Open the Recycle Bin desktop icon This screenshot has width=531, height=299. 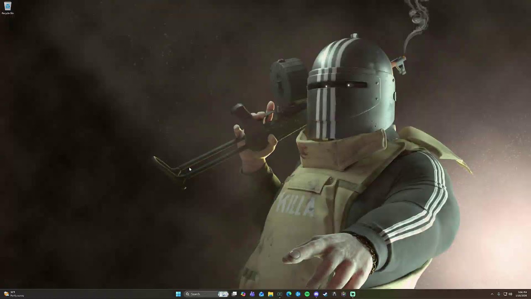(7, 8)
